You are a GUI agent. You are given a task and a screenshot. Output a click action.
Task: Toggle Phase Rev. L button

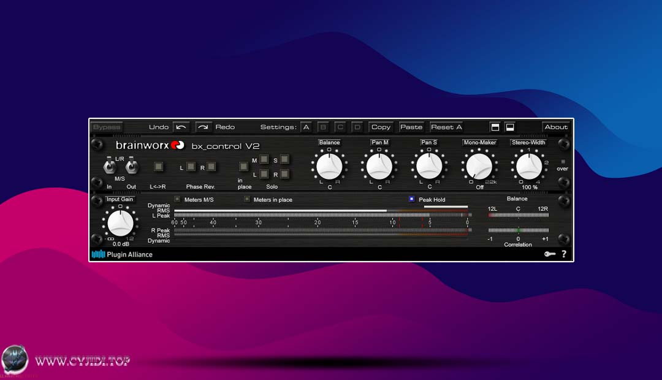pos(191,166)
